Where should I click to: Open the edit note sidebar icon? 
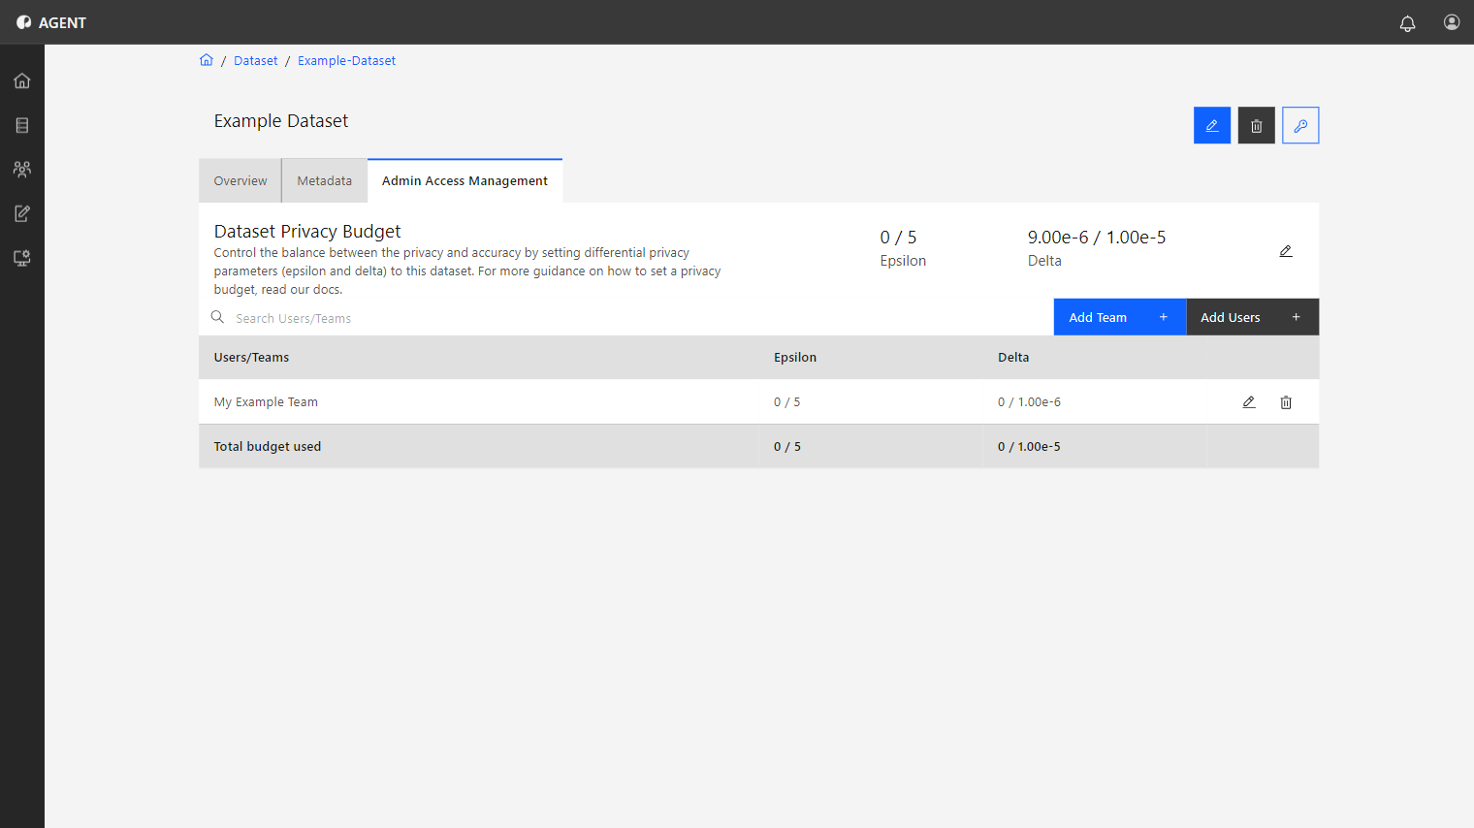click(x=22, y=213)
